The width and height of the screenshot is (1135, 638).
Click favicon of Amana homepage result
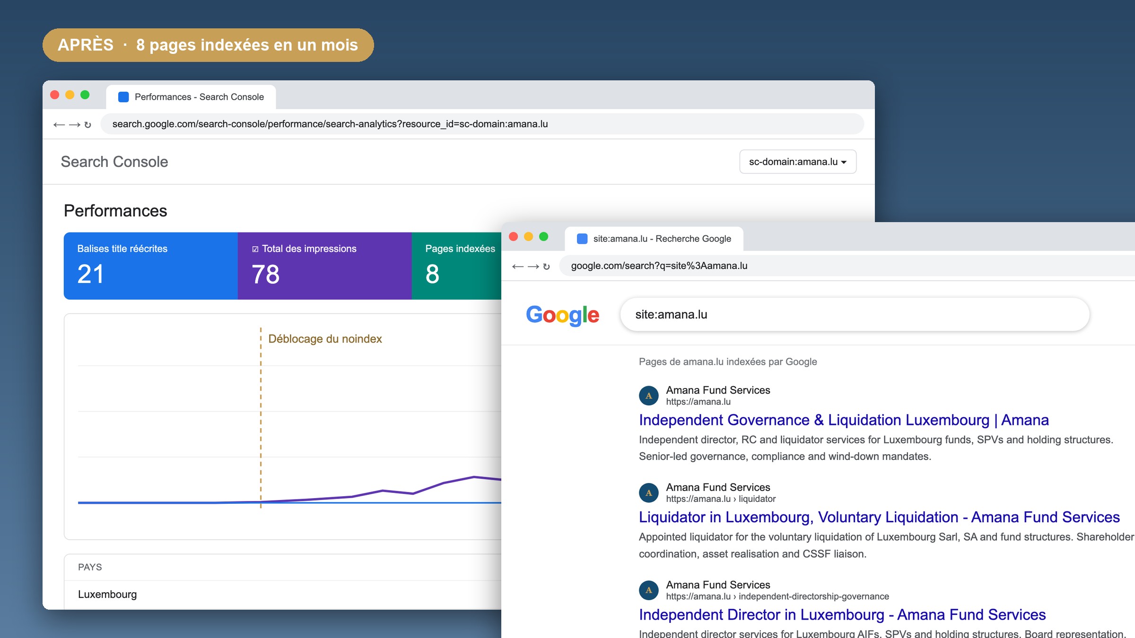coord(649,396)
